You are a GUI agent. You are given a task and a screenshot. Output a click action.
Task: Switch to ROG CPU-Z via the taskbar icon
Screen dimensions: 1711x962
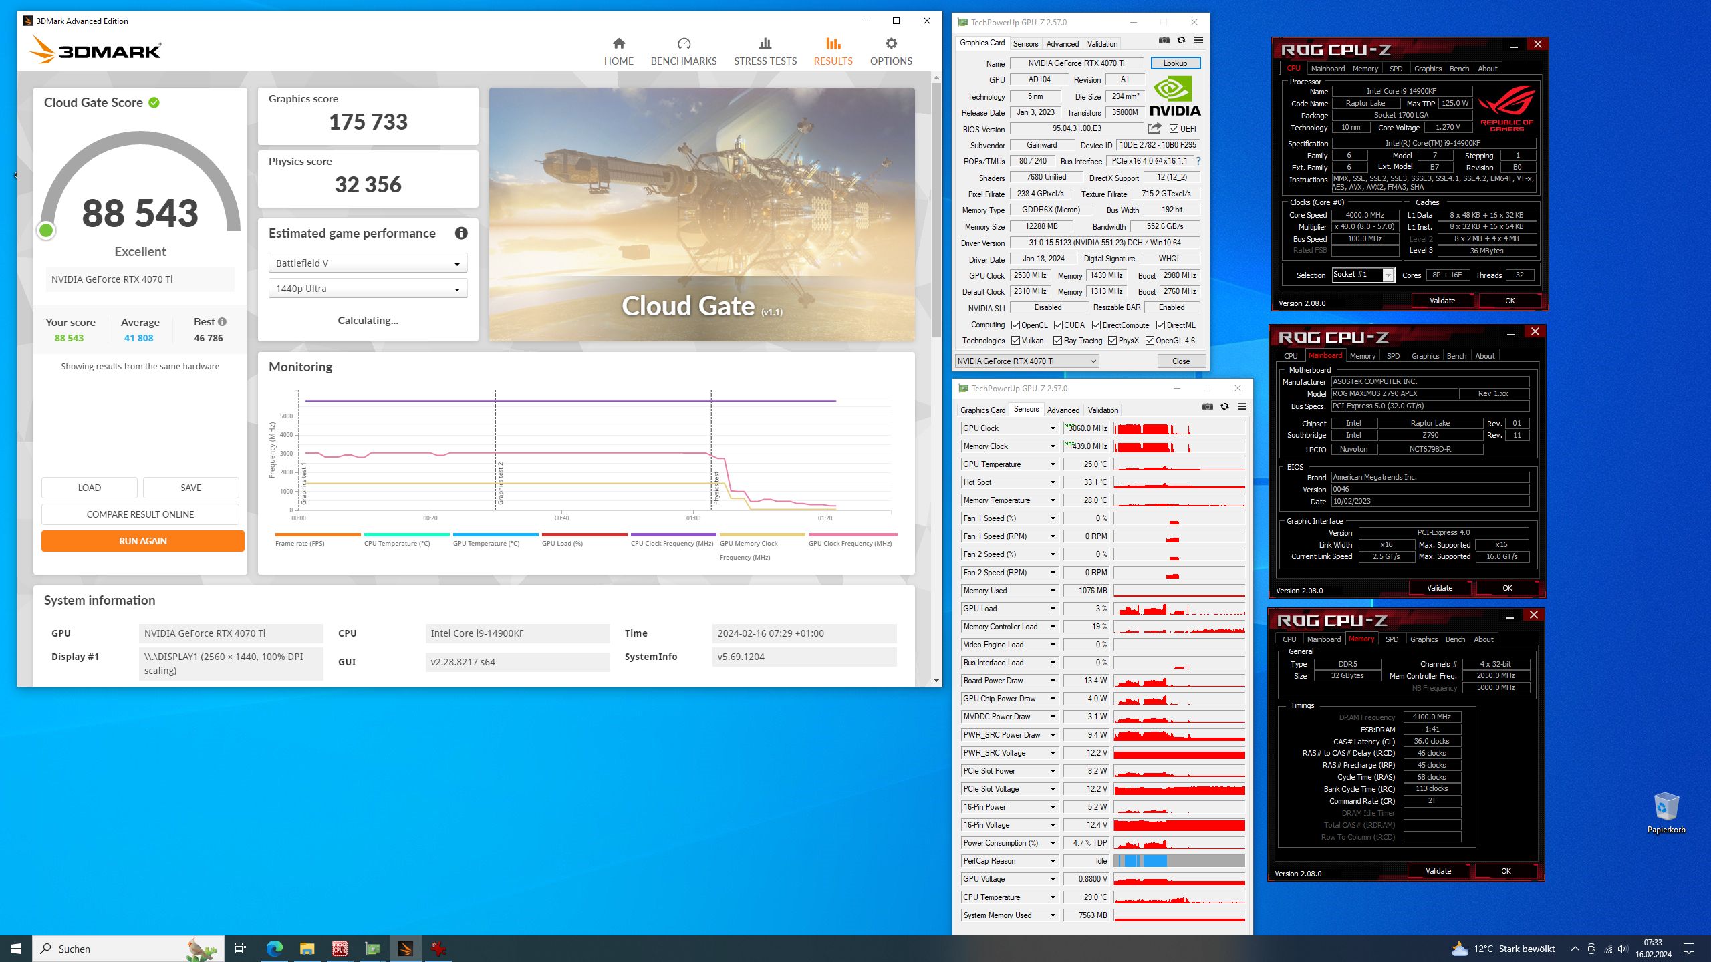(340, 949)
